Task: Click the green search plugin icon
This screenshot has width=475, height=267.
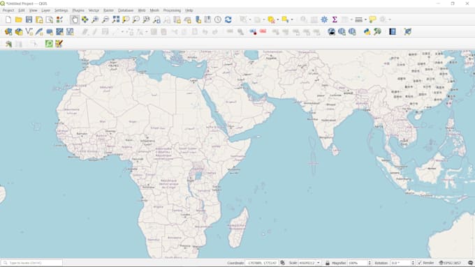Action: pos(49,44)
